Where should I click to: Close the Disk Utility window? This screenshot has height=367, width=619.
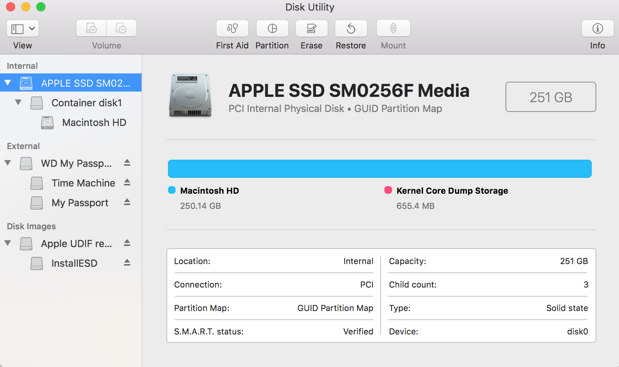coord(11,7)
